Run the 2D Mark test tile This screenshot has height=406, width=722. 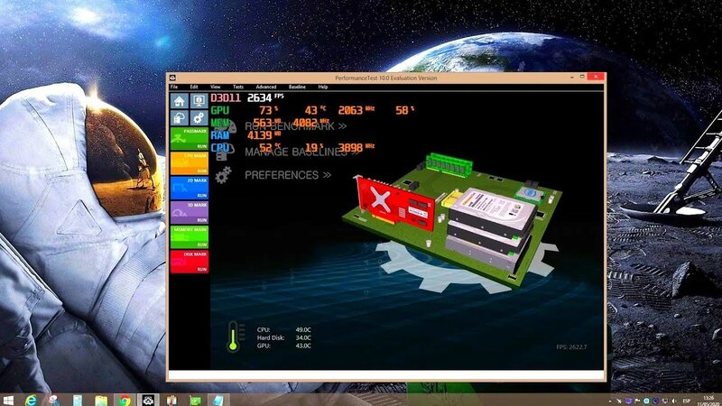tap(190, 188)
